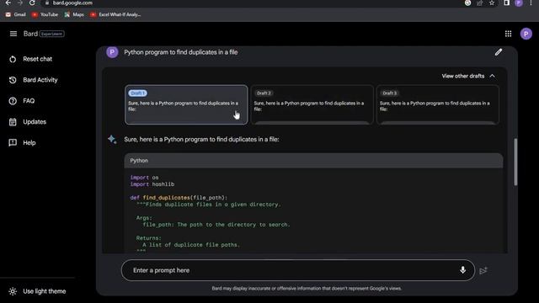Click the browser forward arrow
The image size is (539, 303).
(x=19, y=3)
